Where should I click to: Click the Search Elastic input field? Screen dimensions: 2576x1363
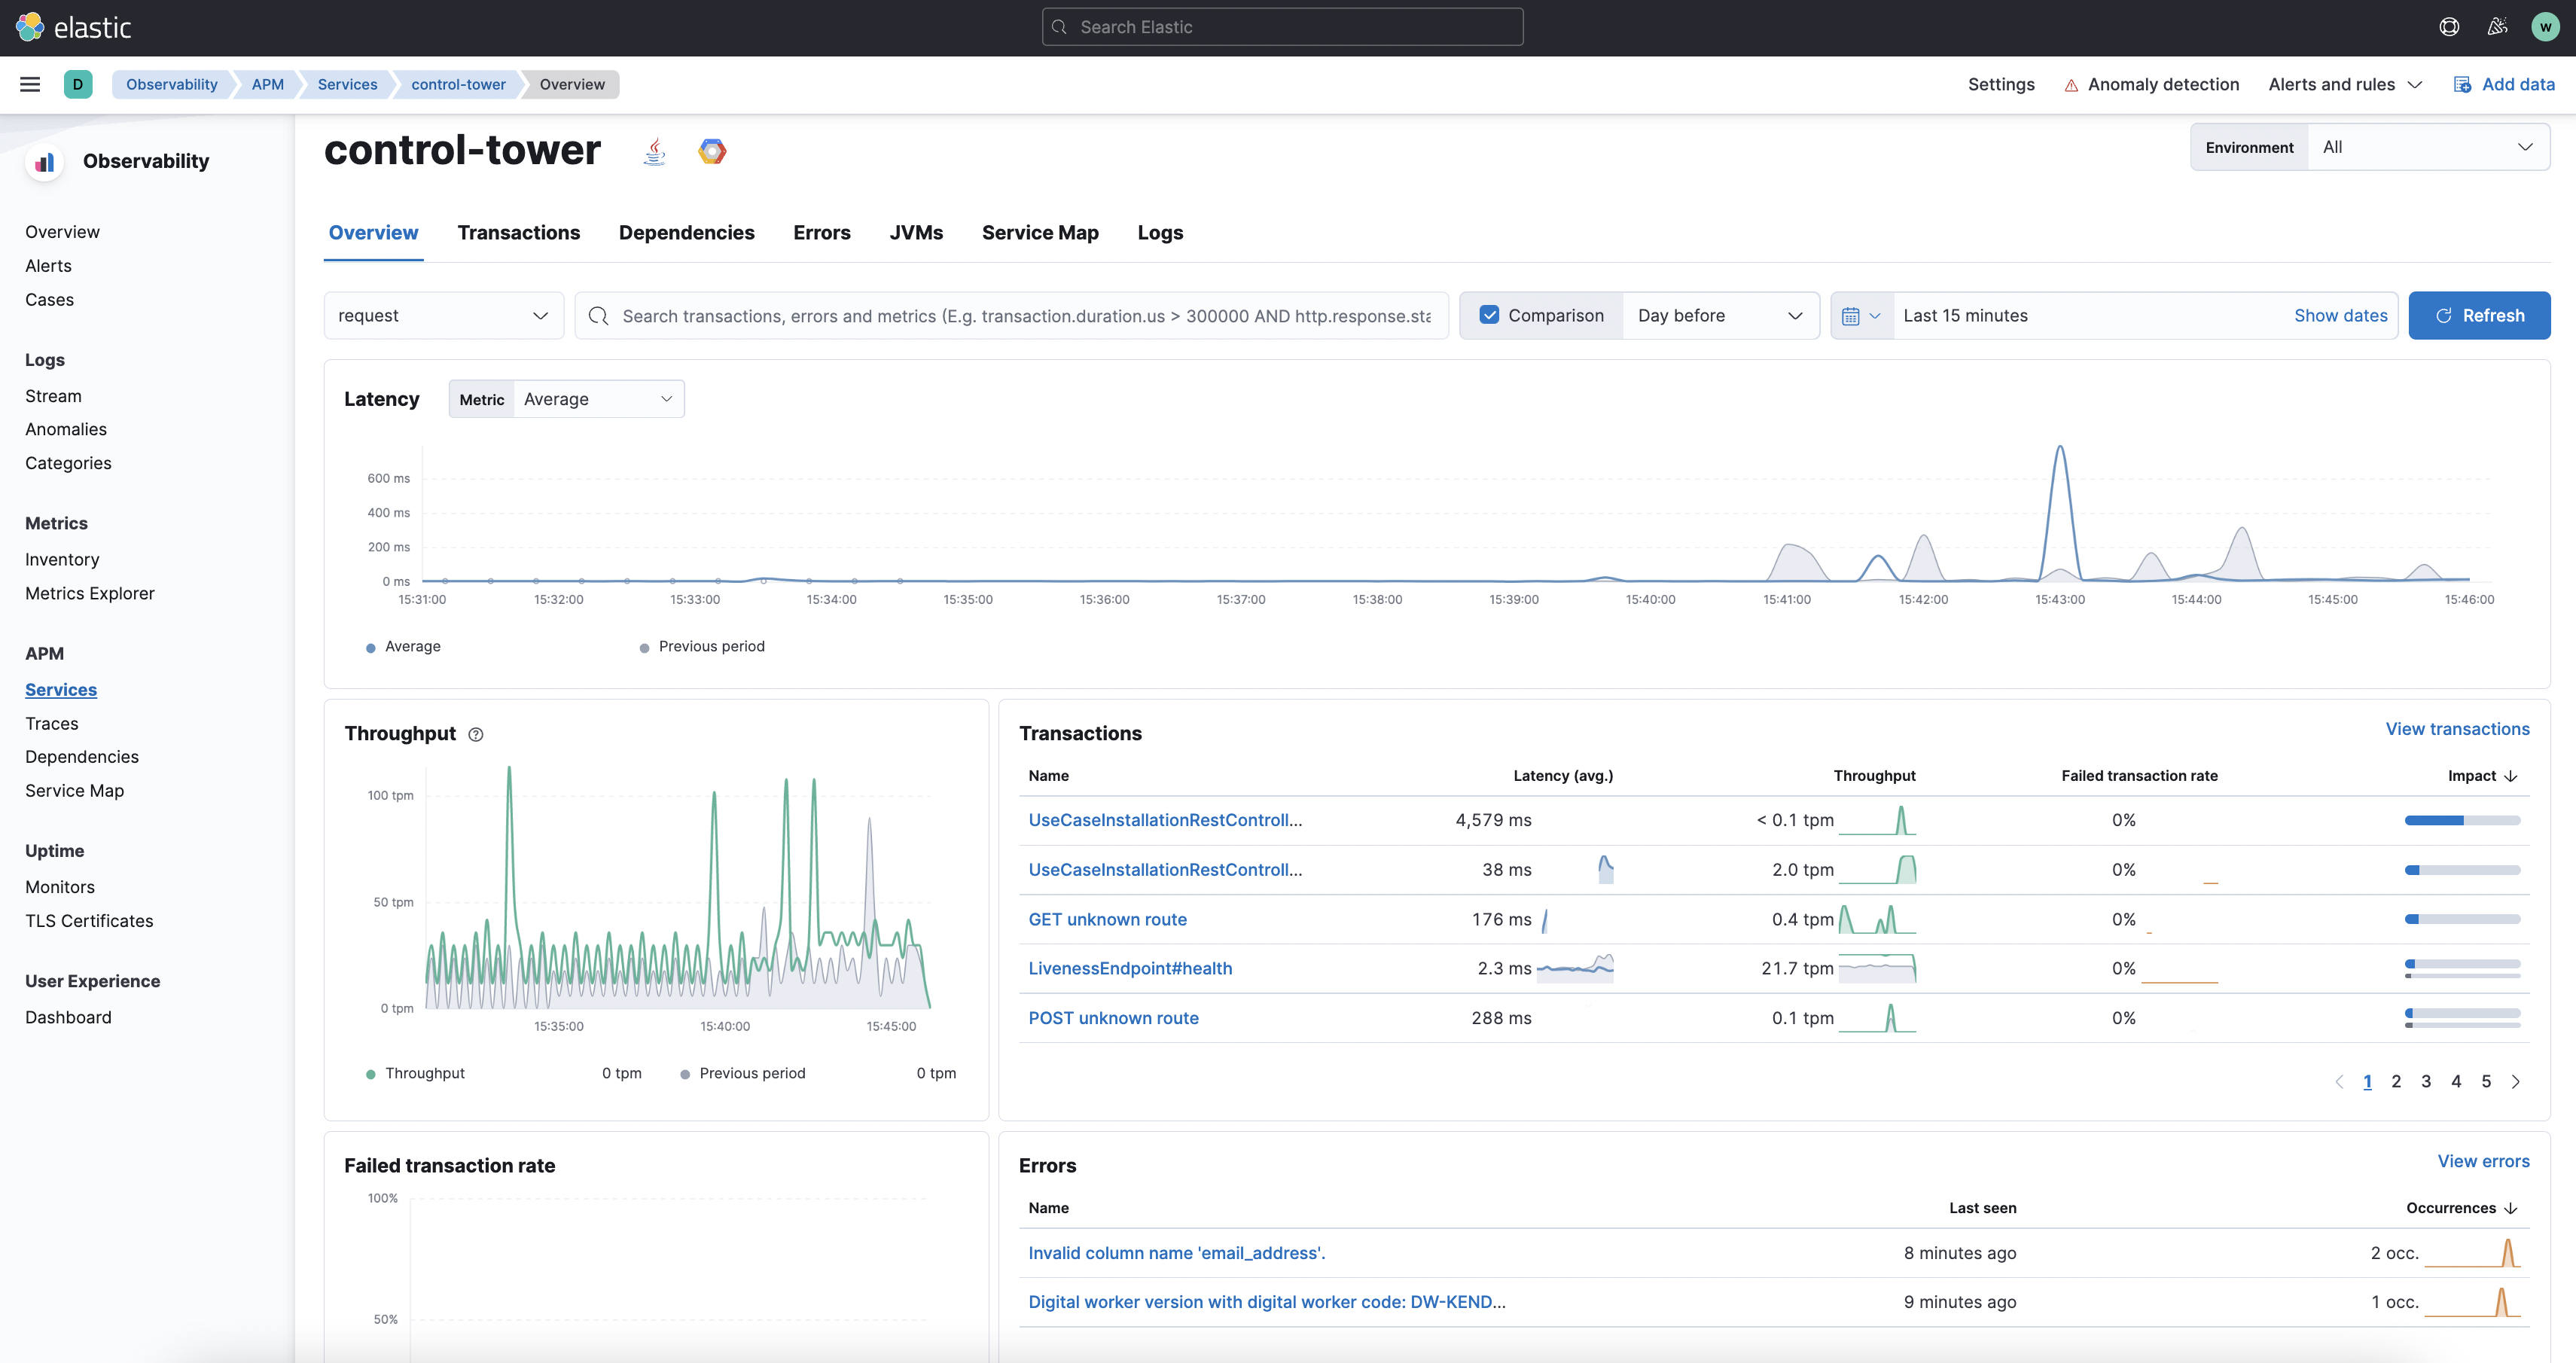pyautogui.click(x=1282, y=27)
